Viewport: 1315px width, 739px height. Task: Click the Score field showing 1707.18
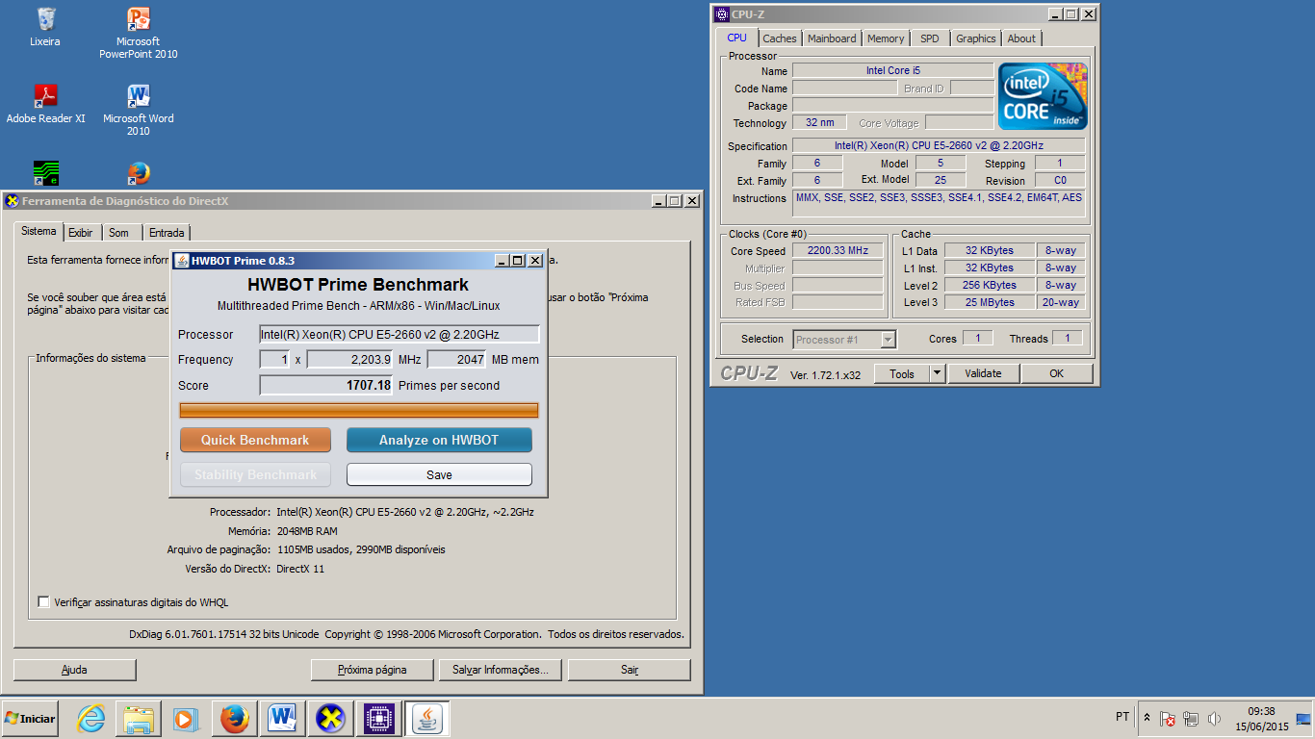(326, 385)
